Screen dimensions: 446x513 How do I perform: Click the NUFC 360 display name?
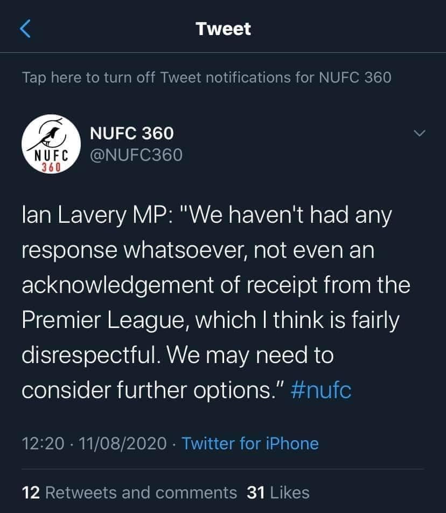(131, 133)
